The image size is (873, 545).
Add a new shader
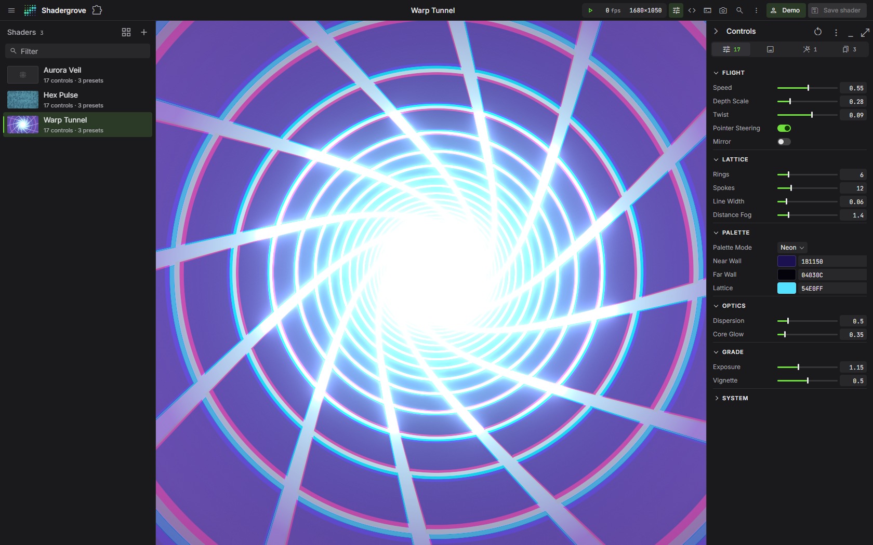coord(144,32)
